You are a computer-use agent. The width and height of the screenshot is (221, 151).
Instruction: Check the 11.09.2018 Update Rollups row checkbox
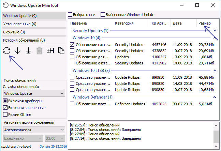[72, 77]
